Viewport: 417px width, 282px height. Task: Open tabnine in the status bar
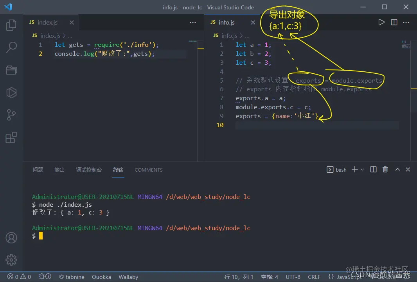tap(72, 277)
